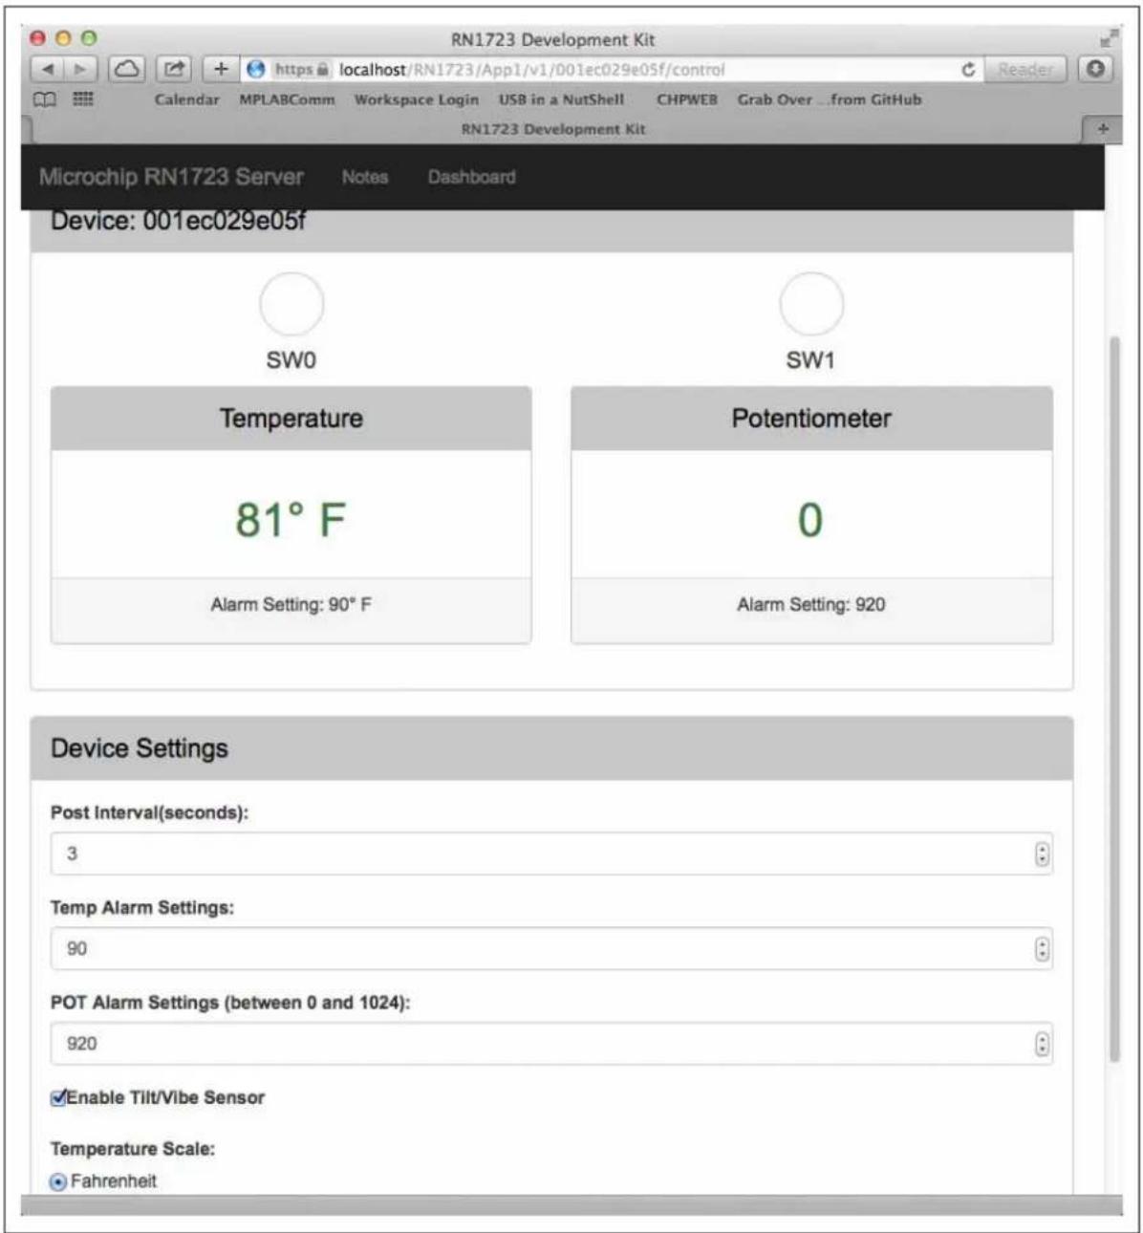The width and height of the screenshot is (1143, 1233).
Task: Open the Dashboard navigation item
Action: pos(471,177)
